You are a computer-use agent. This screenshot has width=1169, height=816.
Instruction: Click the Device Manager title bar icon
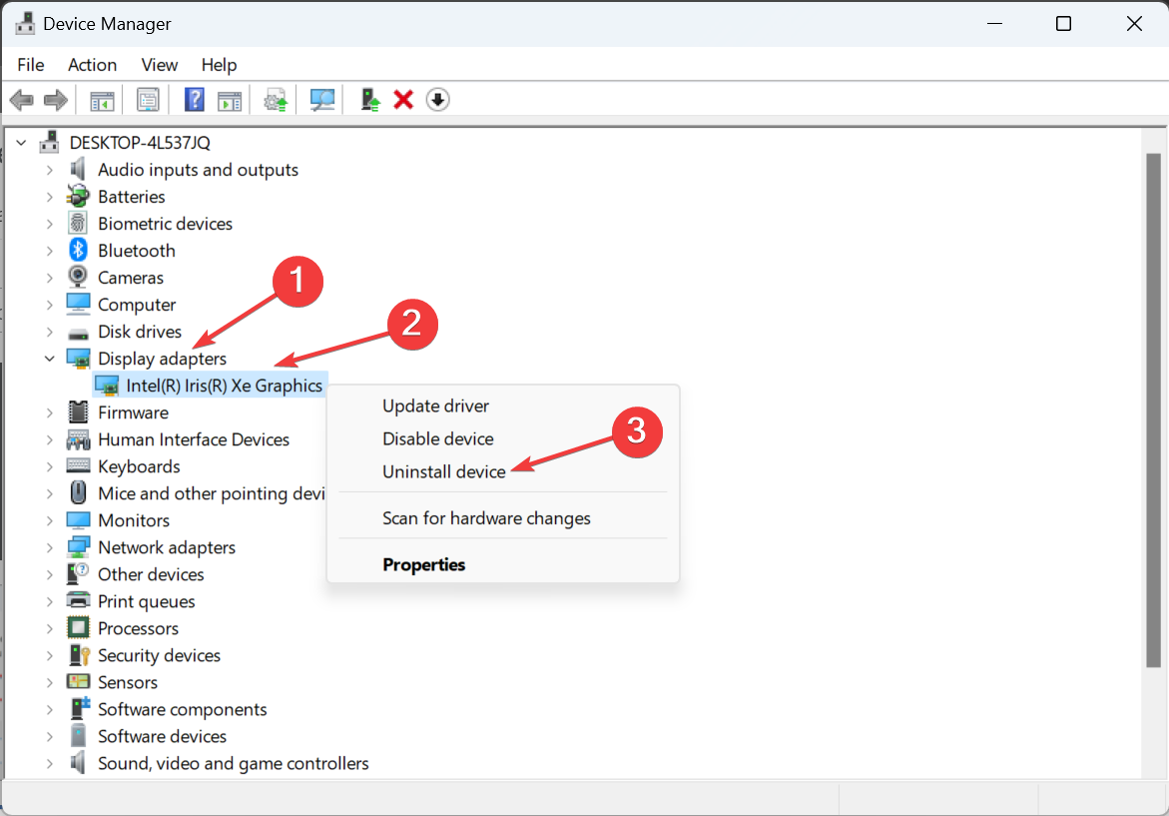click(25, 24)
